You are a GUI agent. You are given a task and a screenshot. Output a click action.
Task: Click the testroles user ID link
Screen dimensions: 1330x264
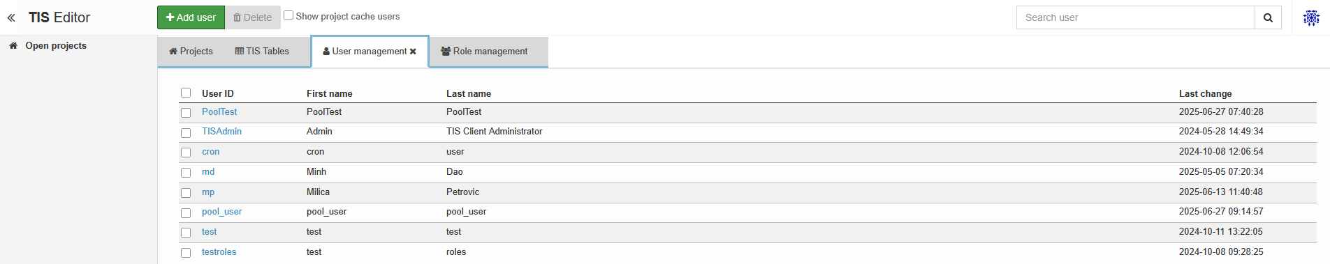coord(219,251)
